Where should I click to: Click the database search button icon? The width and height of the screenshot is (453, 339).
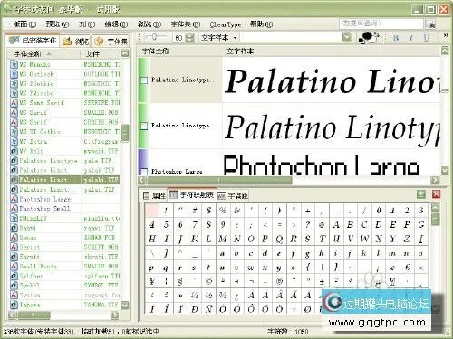pyautogui.click(x=430, y=24)
